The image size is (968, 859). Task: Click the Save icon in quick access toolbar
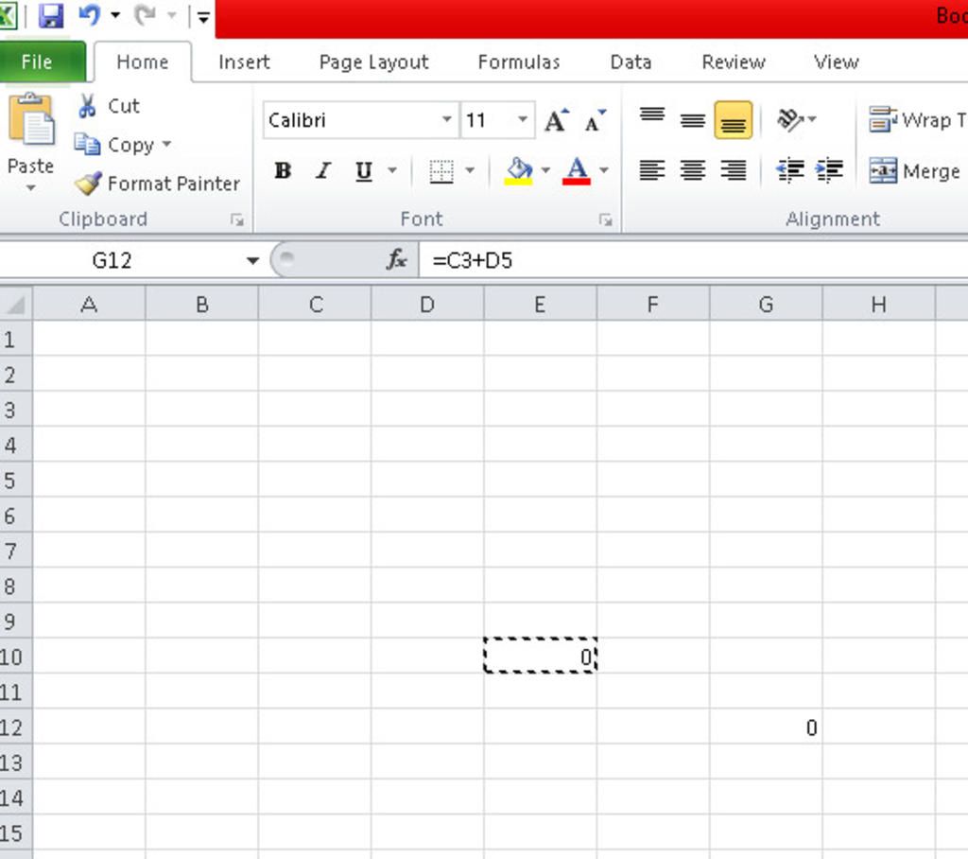(51, 15)
